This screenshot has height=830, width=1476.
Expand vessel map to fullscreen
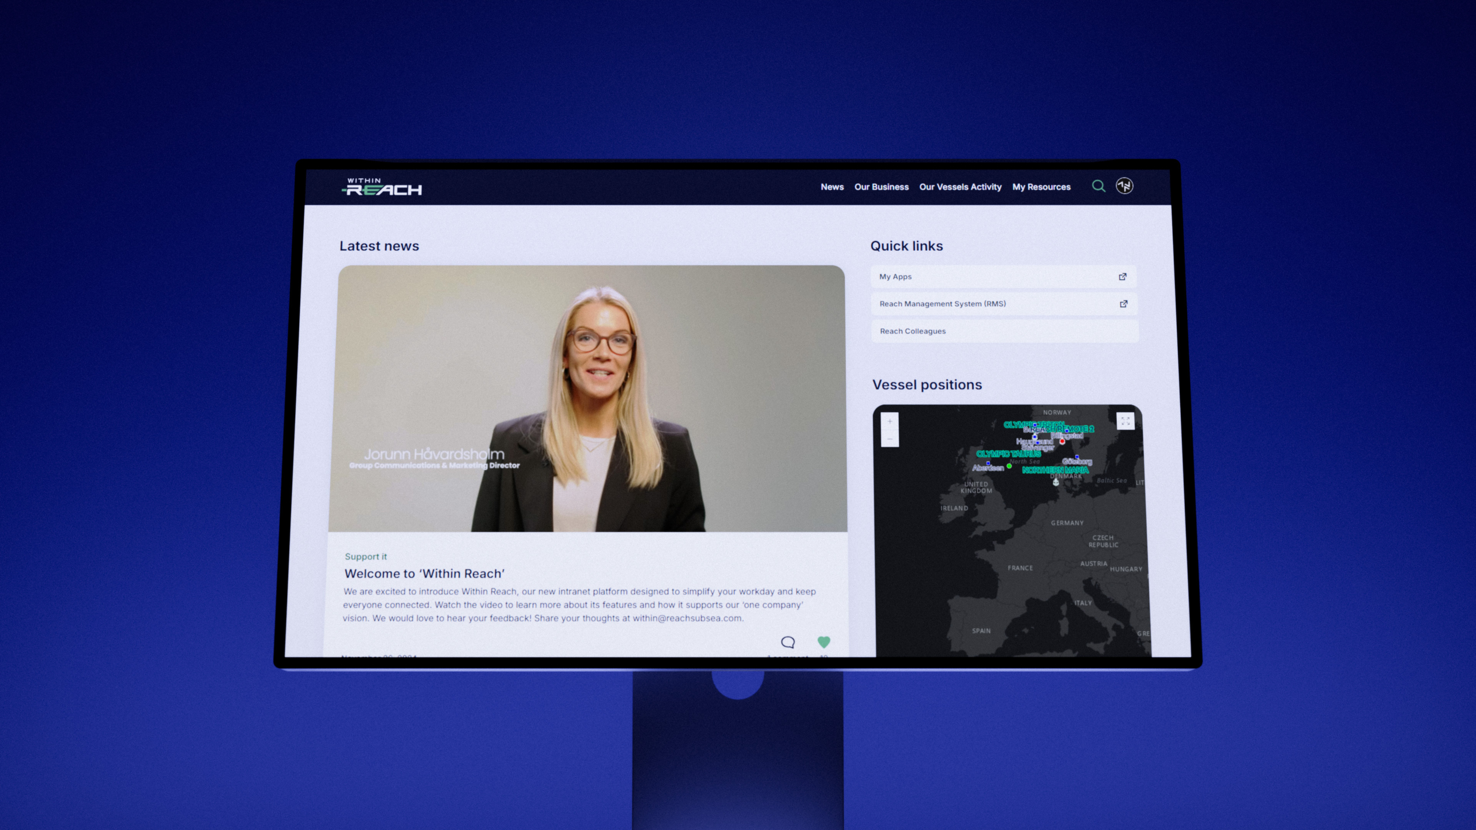tap(1125, 421)
